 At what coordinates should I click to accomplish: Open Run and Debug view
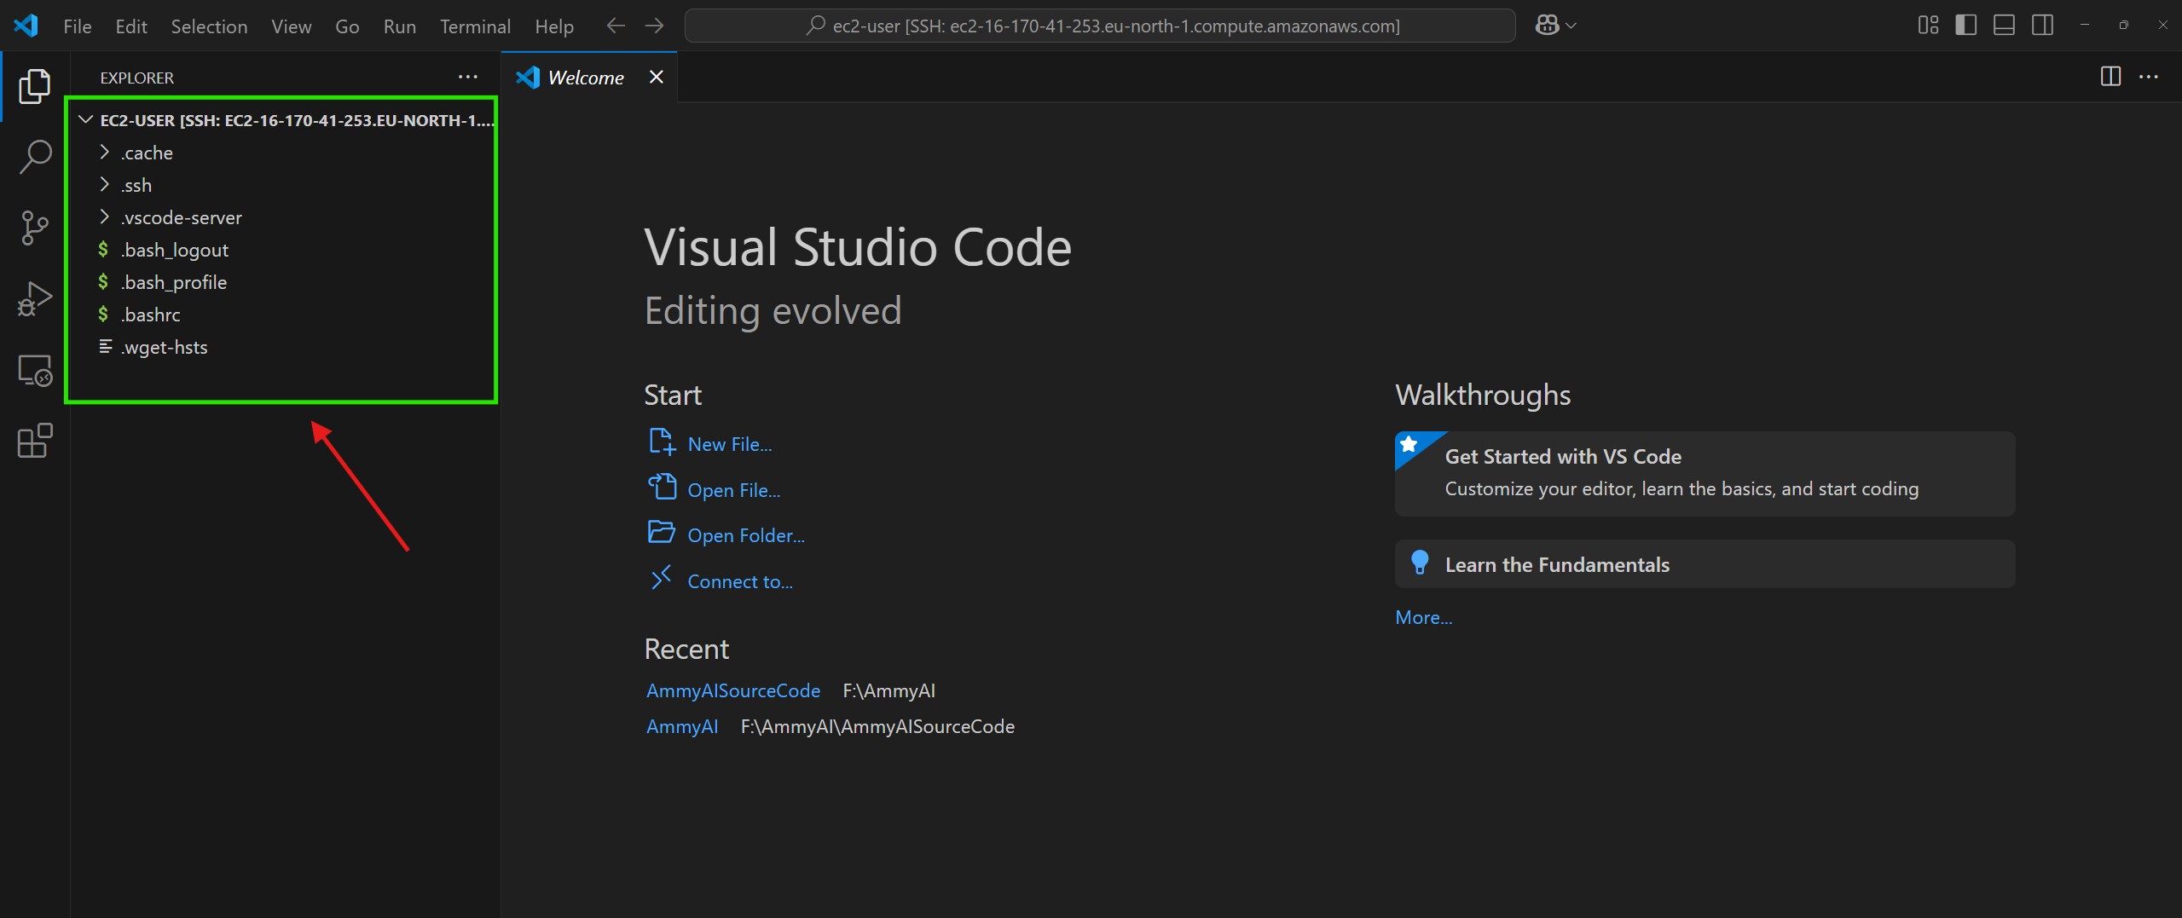(x=35, y=299)
